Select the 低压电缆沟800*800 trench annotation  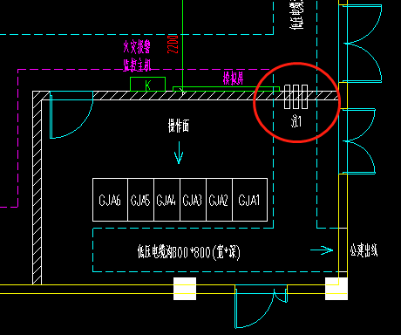[189, 252]
